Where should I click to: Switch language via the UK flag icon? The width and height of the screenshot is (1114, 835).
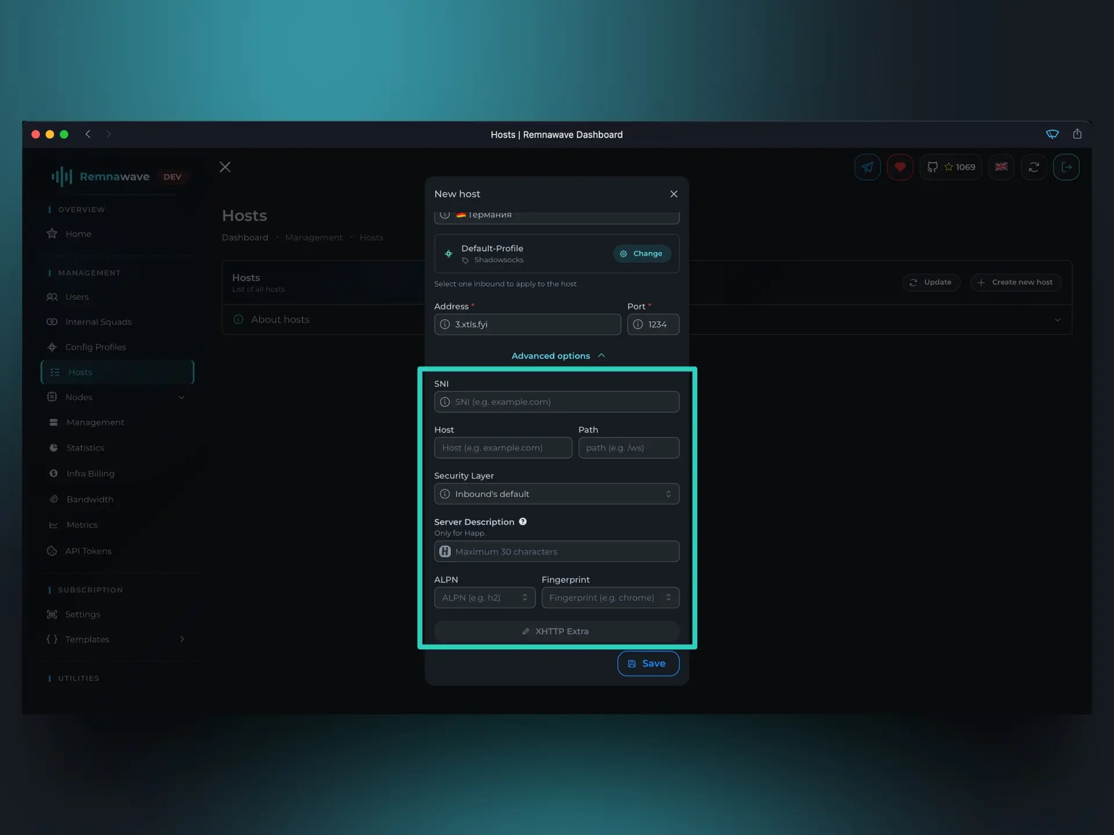[1001, 167]
